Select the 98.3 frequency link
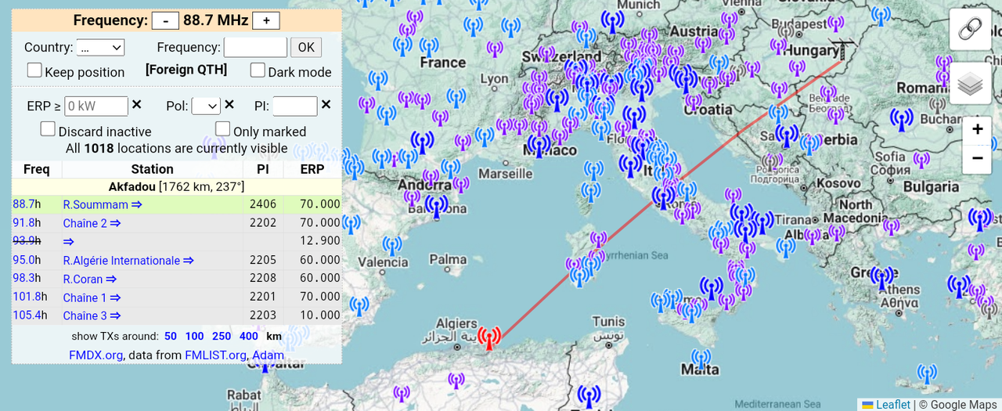 click(23, 279)
